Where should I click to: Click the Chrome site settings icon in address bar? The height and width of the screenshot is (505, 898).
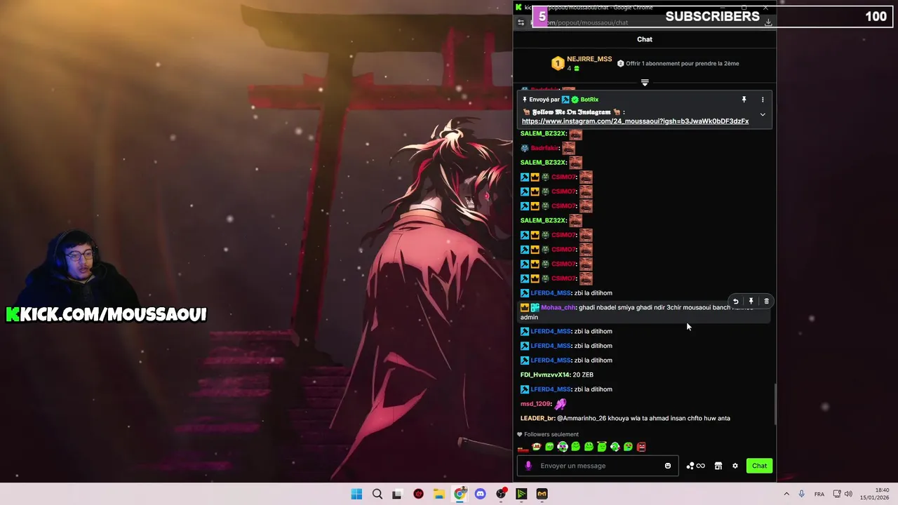coord(521,22)
